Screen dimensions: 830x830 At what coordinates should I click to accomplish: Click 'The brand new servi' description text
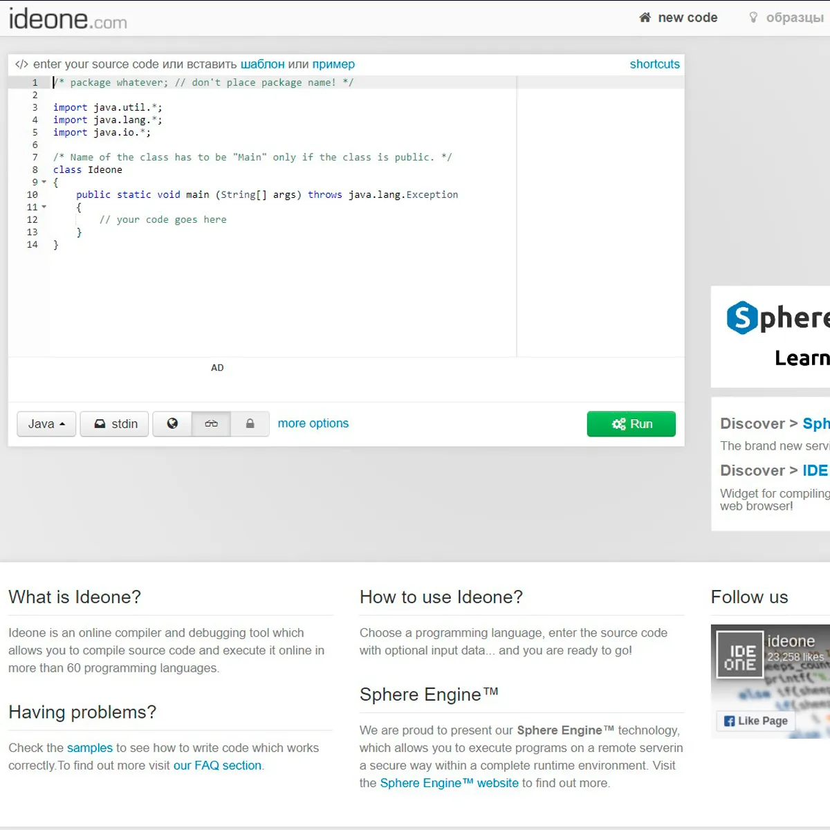[x=775, y=446]
